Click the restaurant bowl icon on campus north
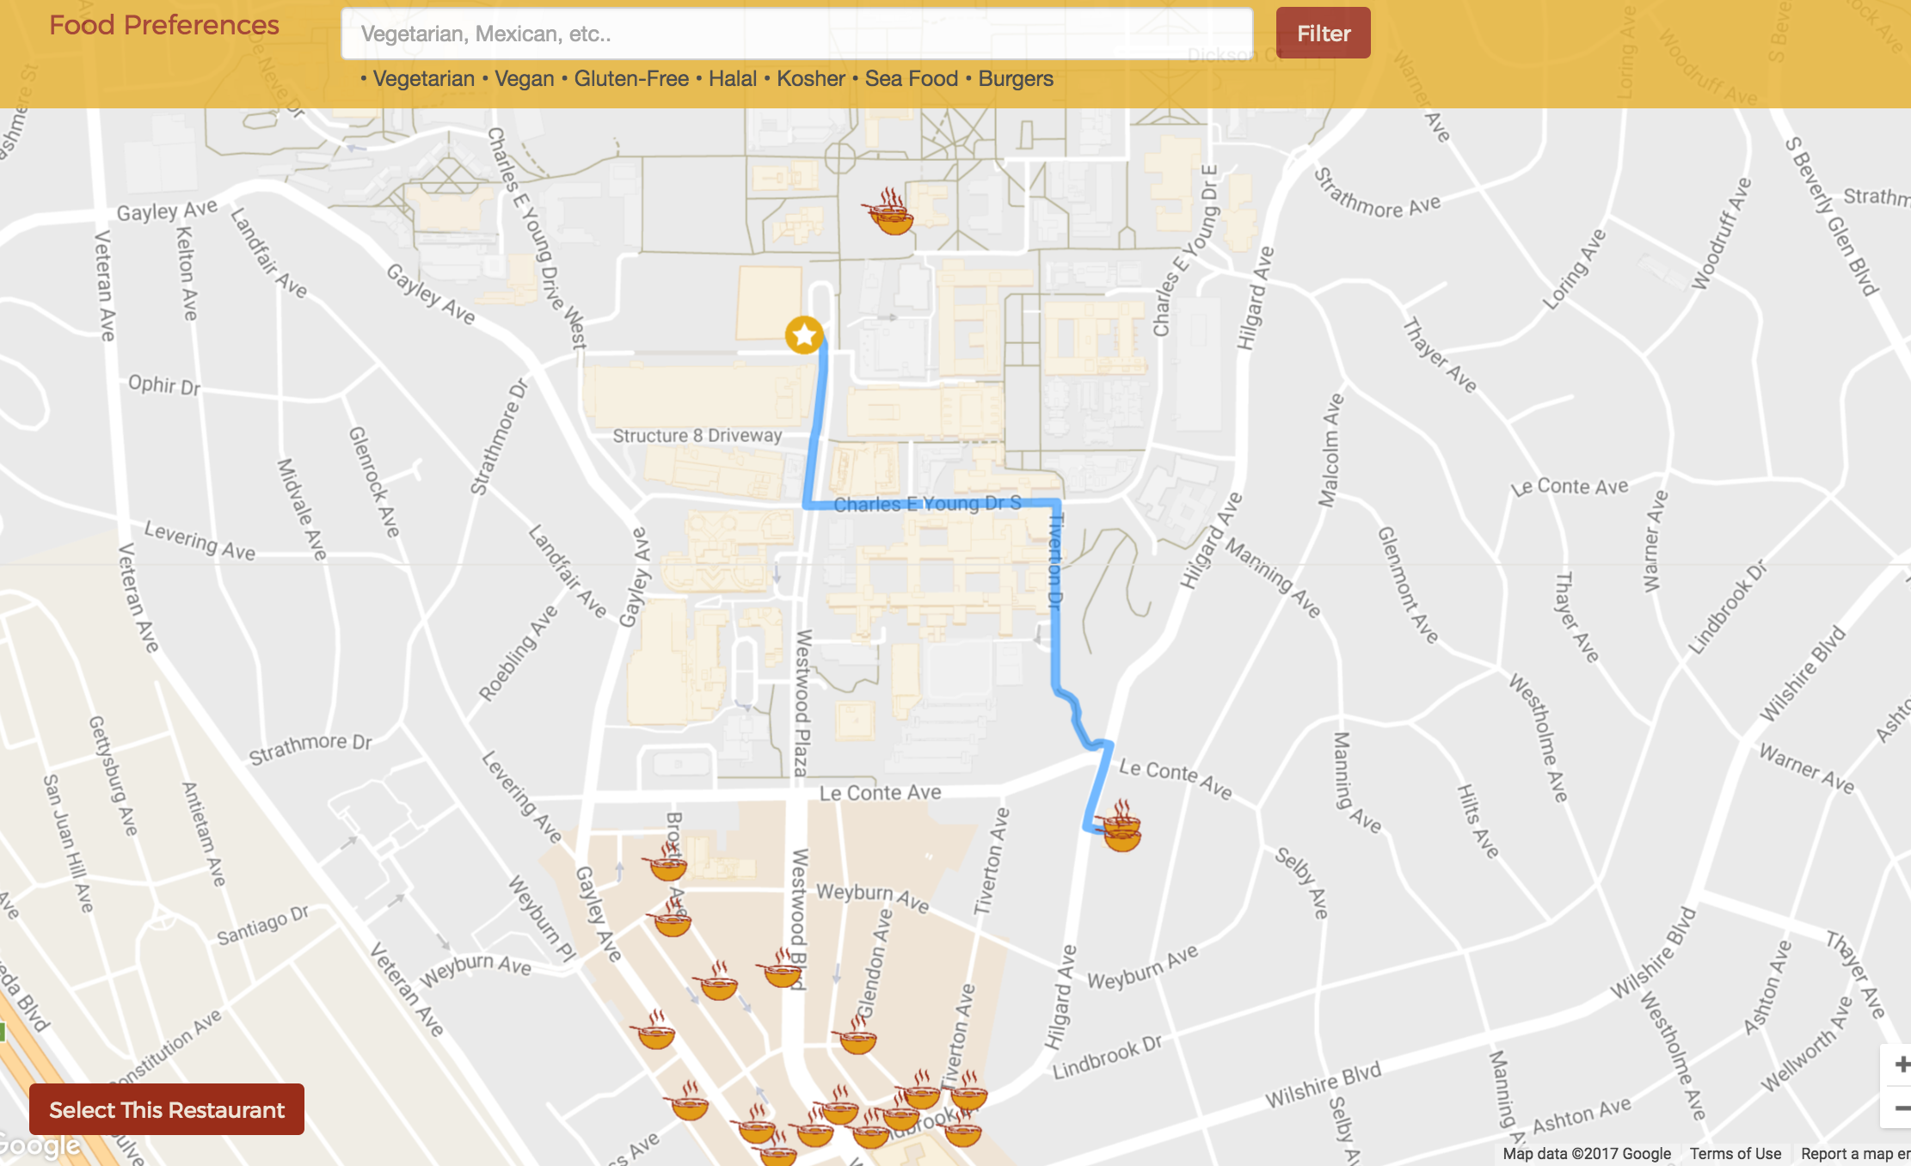This screenshot has height=1166, width=1911. click(x=891, y=215)
